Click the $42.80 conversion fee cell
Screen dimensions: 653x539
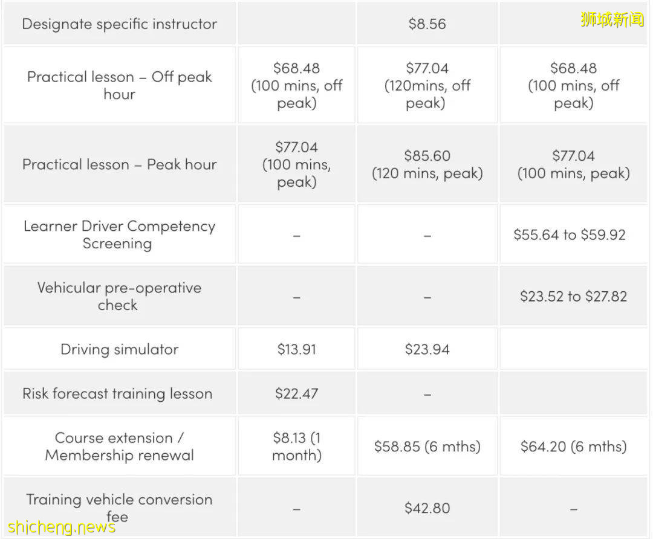(x=427, y=508)
